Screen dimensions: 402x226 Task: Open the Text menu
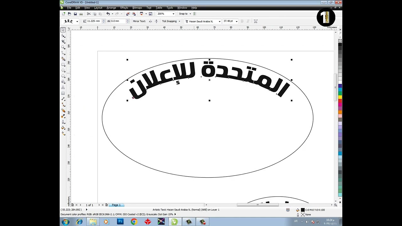pyautogui.click(x=149, y=8)
